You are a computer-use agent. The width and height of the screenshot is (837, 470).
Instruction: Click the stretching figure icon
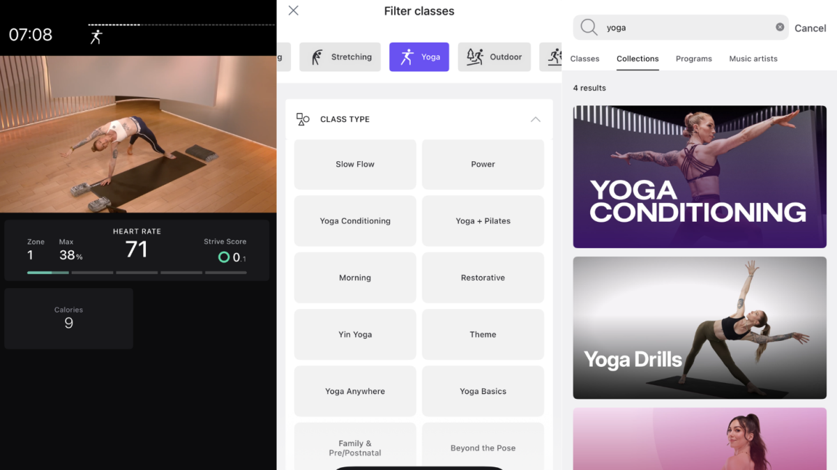pos(317,57)
